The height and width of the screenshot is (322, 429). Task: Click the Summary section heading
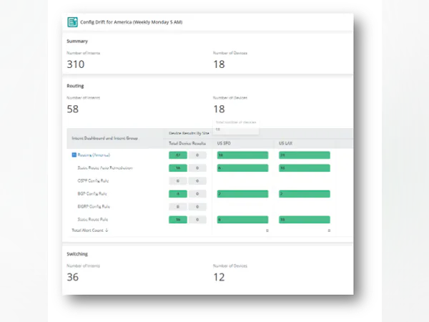pyautogui.click(x=77, y=41)
